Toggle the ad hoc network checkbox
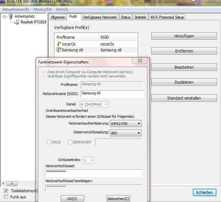Screen dimensions: 221x202 (45, 74)
